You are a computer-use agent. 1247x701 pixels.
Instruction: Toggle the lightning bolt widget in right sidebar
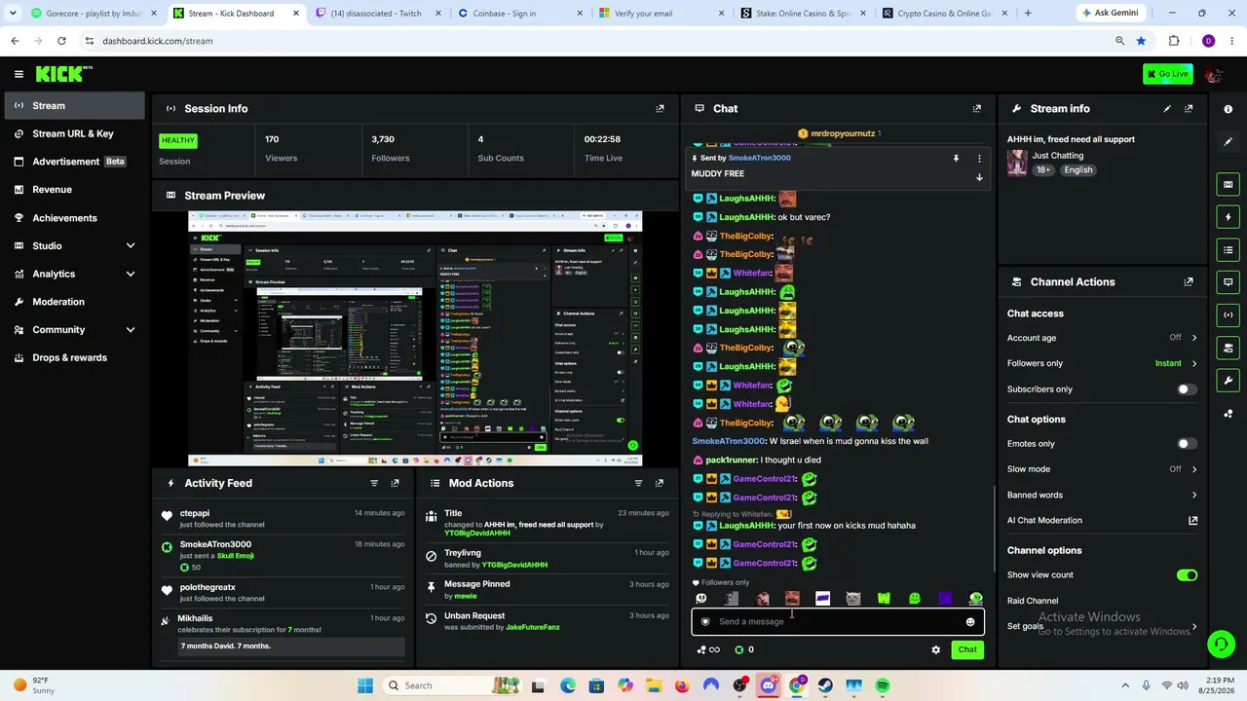point(1228,217)
